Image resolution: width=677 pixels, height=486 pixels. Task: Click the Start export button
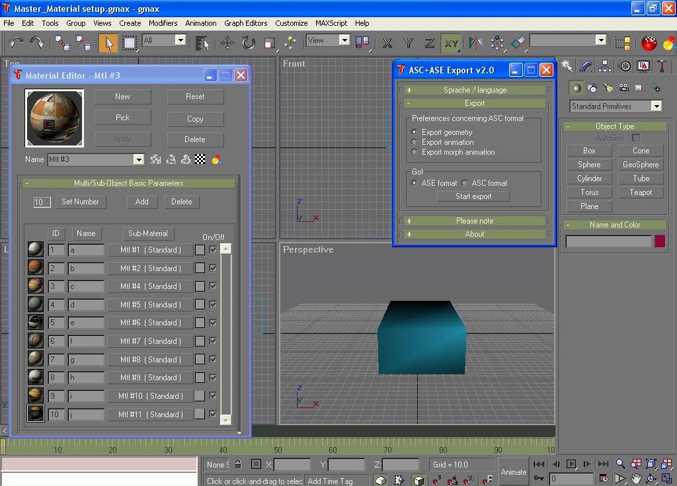473,196
